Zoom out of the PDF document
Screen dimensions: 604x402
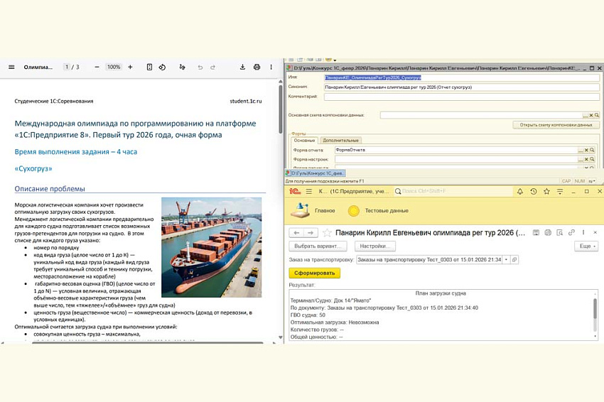96,67
